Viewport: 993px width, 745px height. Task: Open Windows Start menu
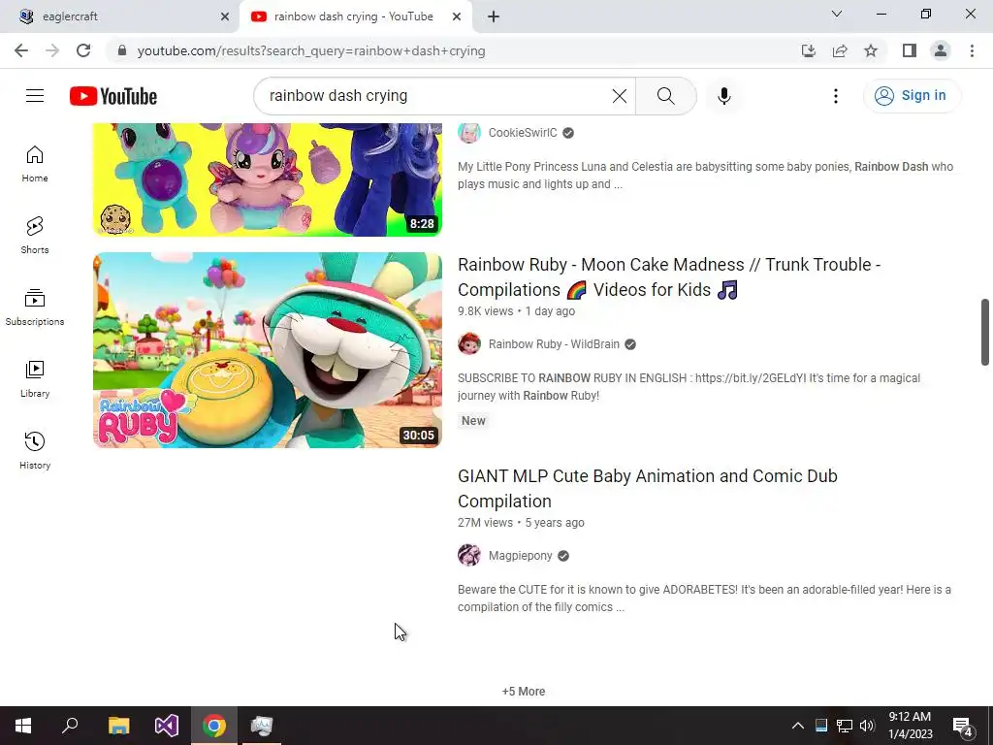(x=23, y=726)
